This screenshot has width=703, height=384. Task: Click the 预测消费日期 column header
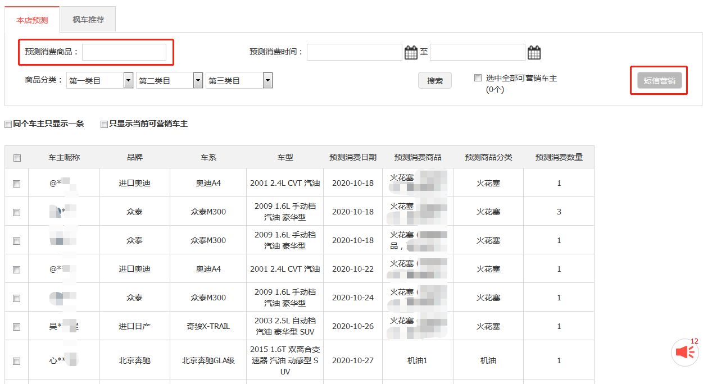353,157
